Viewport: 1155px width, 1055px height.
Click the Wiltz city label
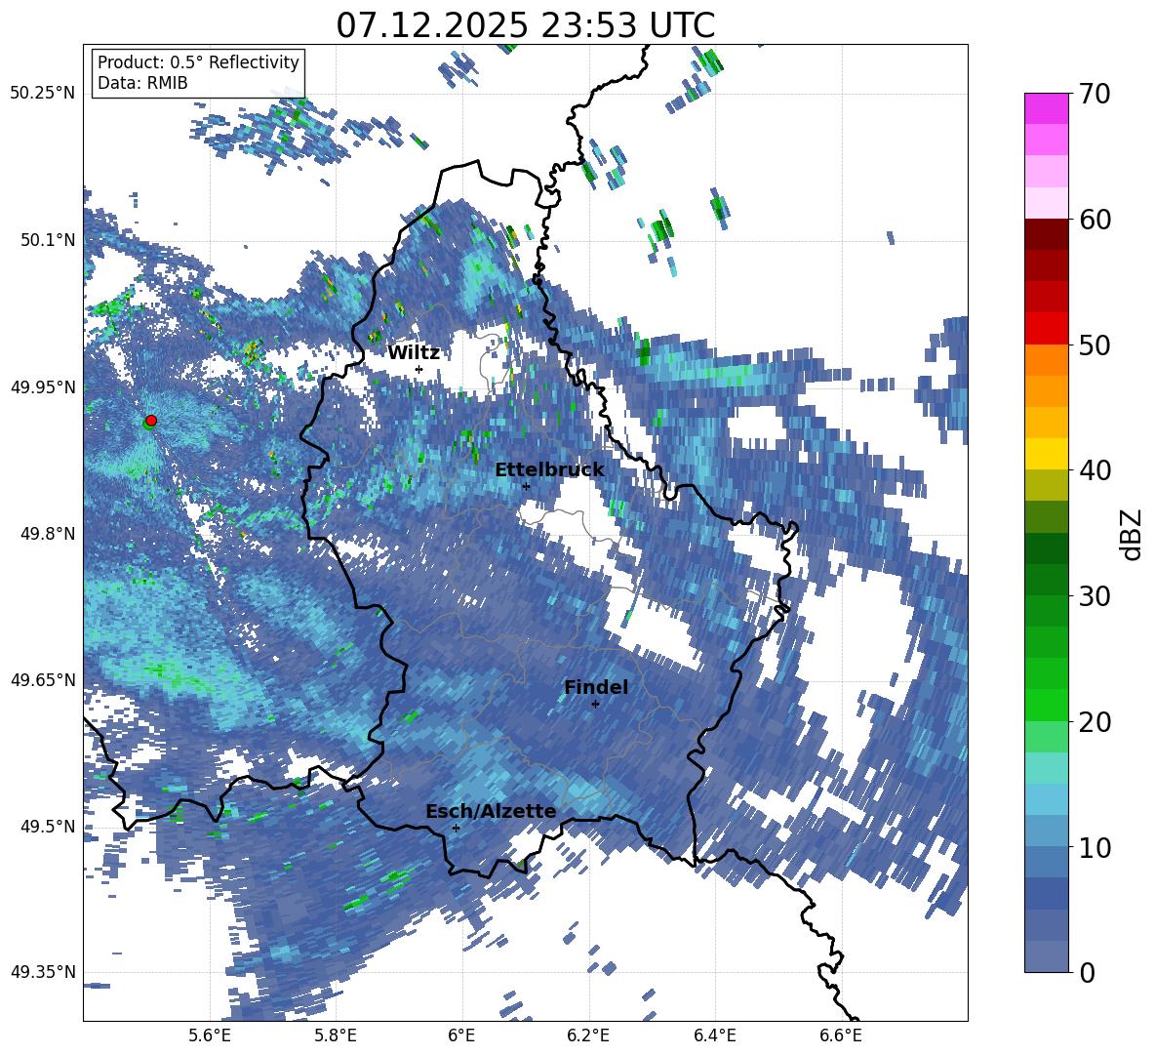pos(414,352)
